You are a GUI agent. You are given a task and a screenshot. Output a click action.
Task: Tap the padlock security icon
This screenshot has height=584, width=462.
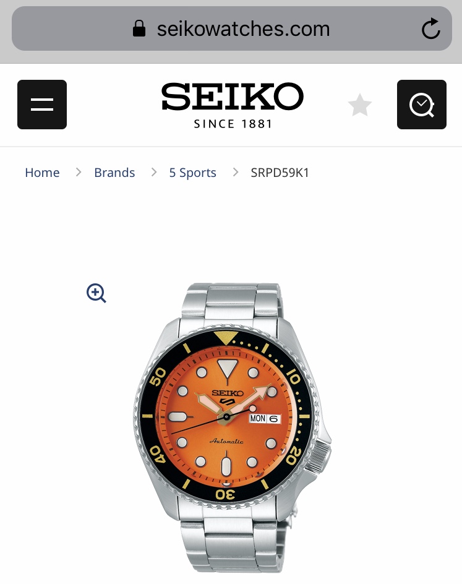point(139,28)
